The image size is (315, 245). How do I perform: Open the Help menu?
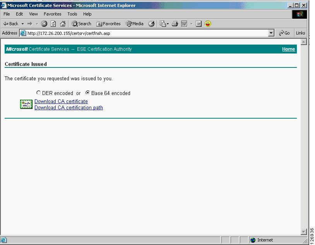(x=87, y=14)
